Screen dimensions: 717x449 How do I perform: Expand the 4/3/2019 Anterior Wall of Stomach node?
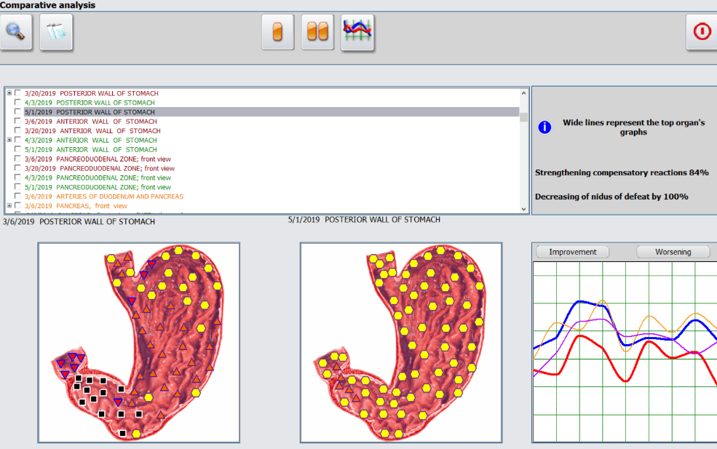point(9,140)
